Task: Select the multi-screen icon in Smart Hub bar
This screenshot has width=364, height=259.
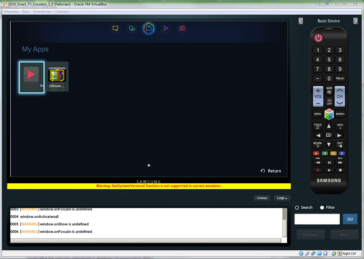Action: pos(132,28)
